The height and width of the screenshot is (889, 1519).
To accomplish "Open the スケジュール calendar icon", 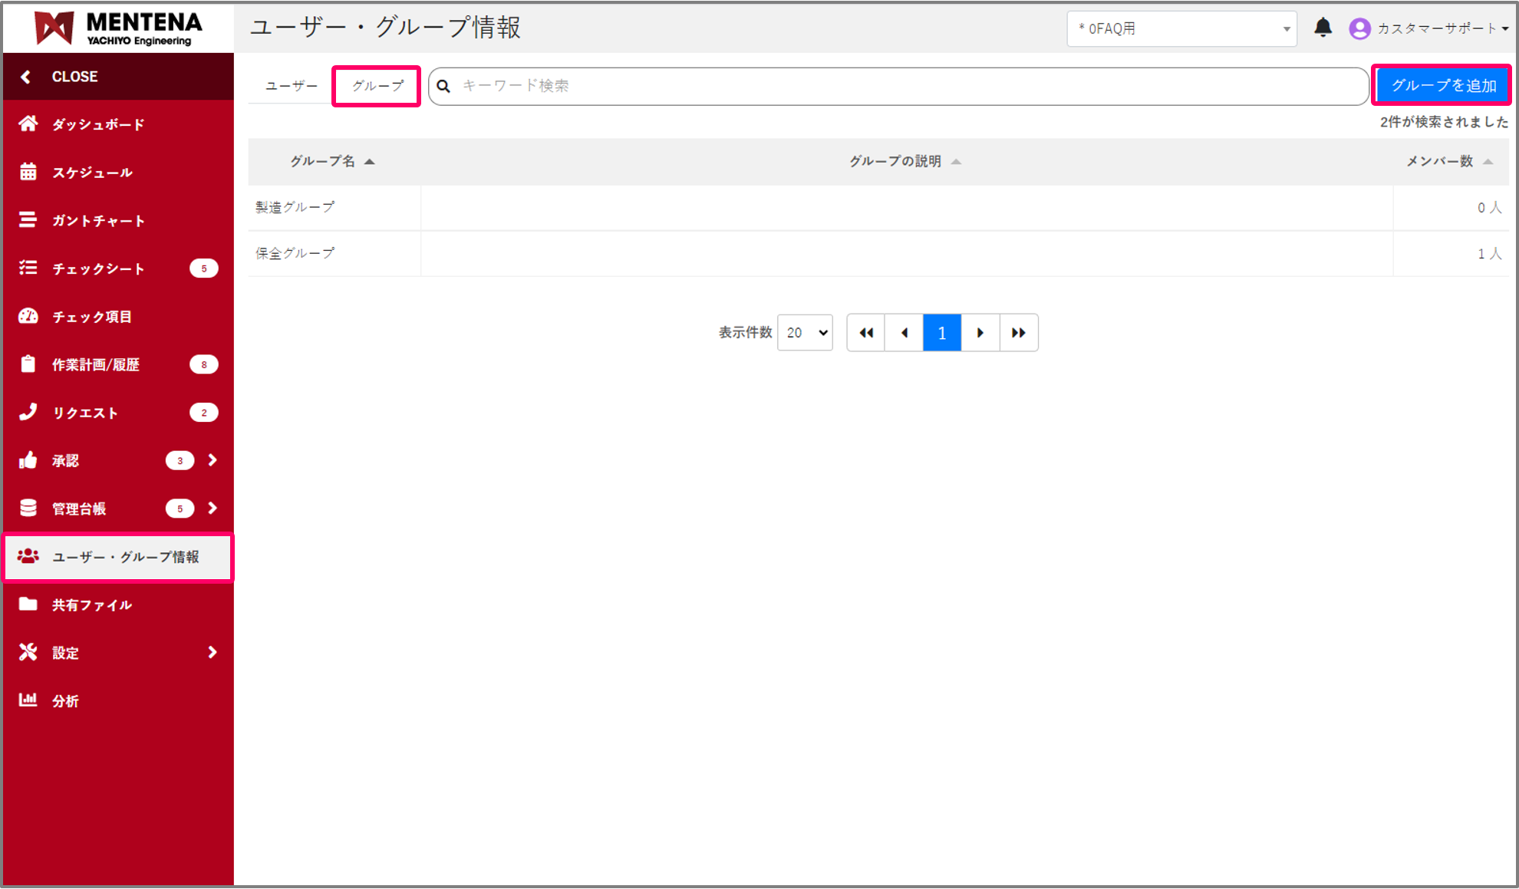I will pyautogui.click(x=28, y=172).
